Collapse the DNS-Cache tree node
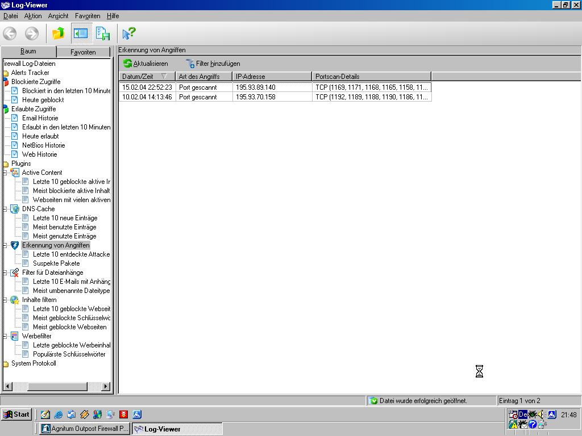The height and width of the screenshot is (436, 582). pos(5,209)
